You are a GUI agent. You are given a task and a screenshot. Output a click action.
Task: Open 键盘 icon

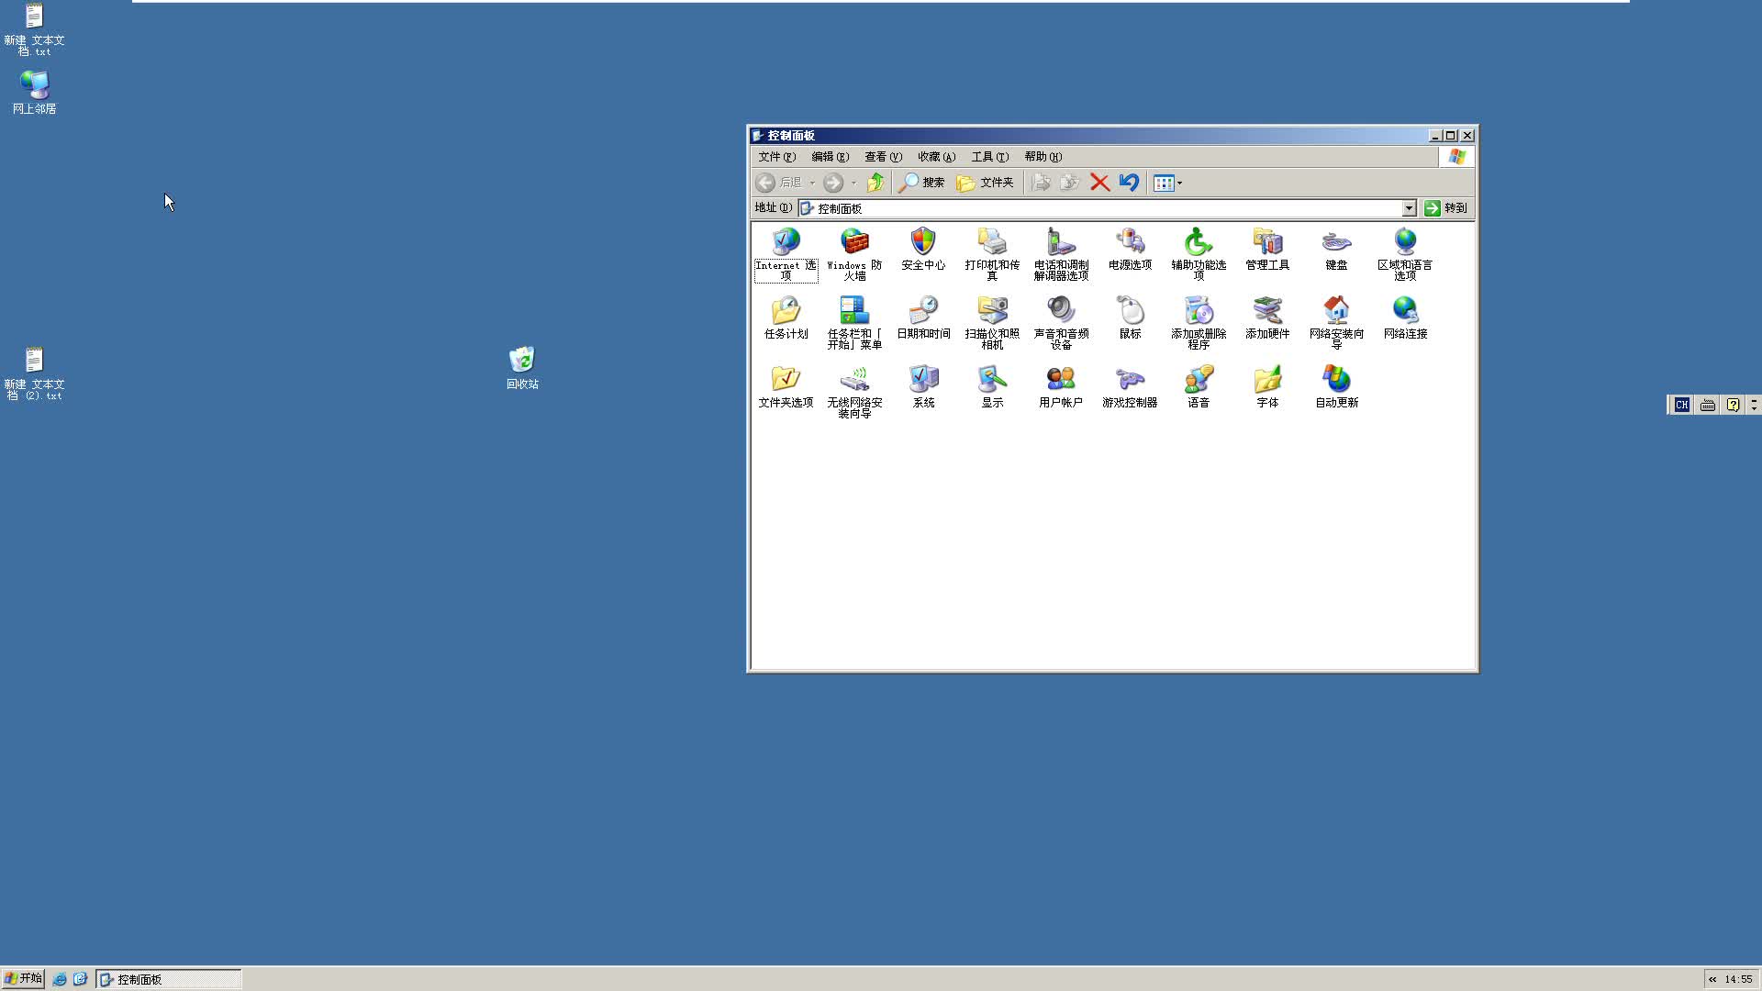click(1336, 249)
